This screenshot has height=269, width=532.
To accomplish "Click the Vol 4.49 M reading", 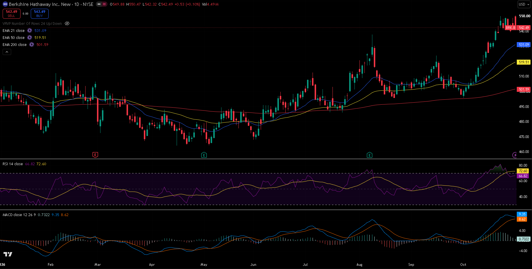I will pyautogui.click(x=210, y=4).
